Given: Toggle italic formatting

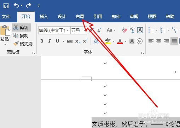Looking at the screenshot, I should [50, 41].
